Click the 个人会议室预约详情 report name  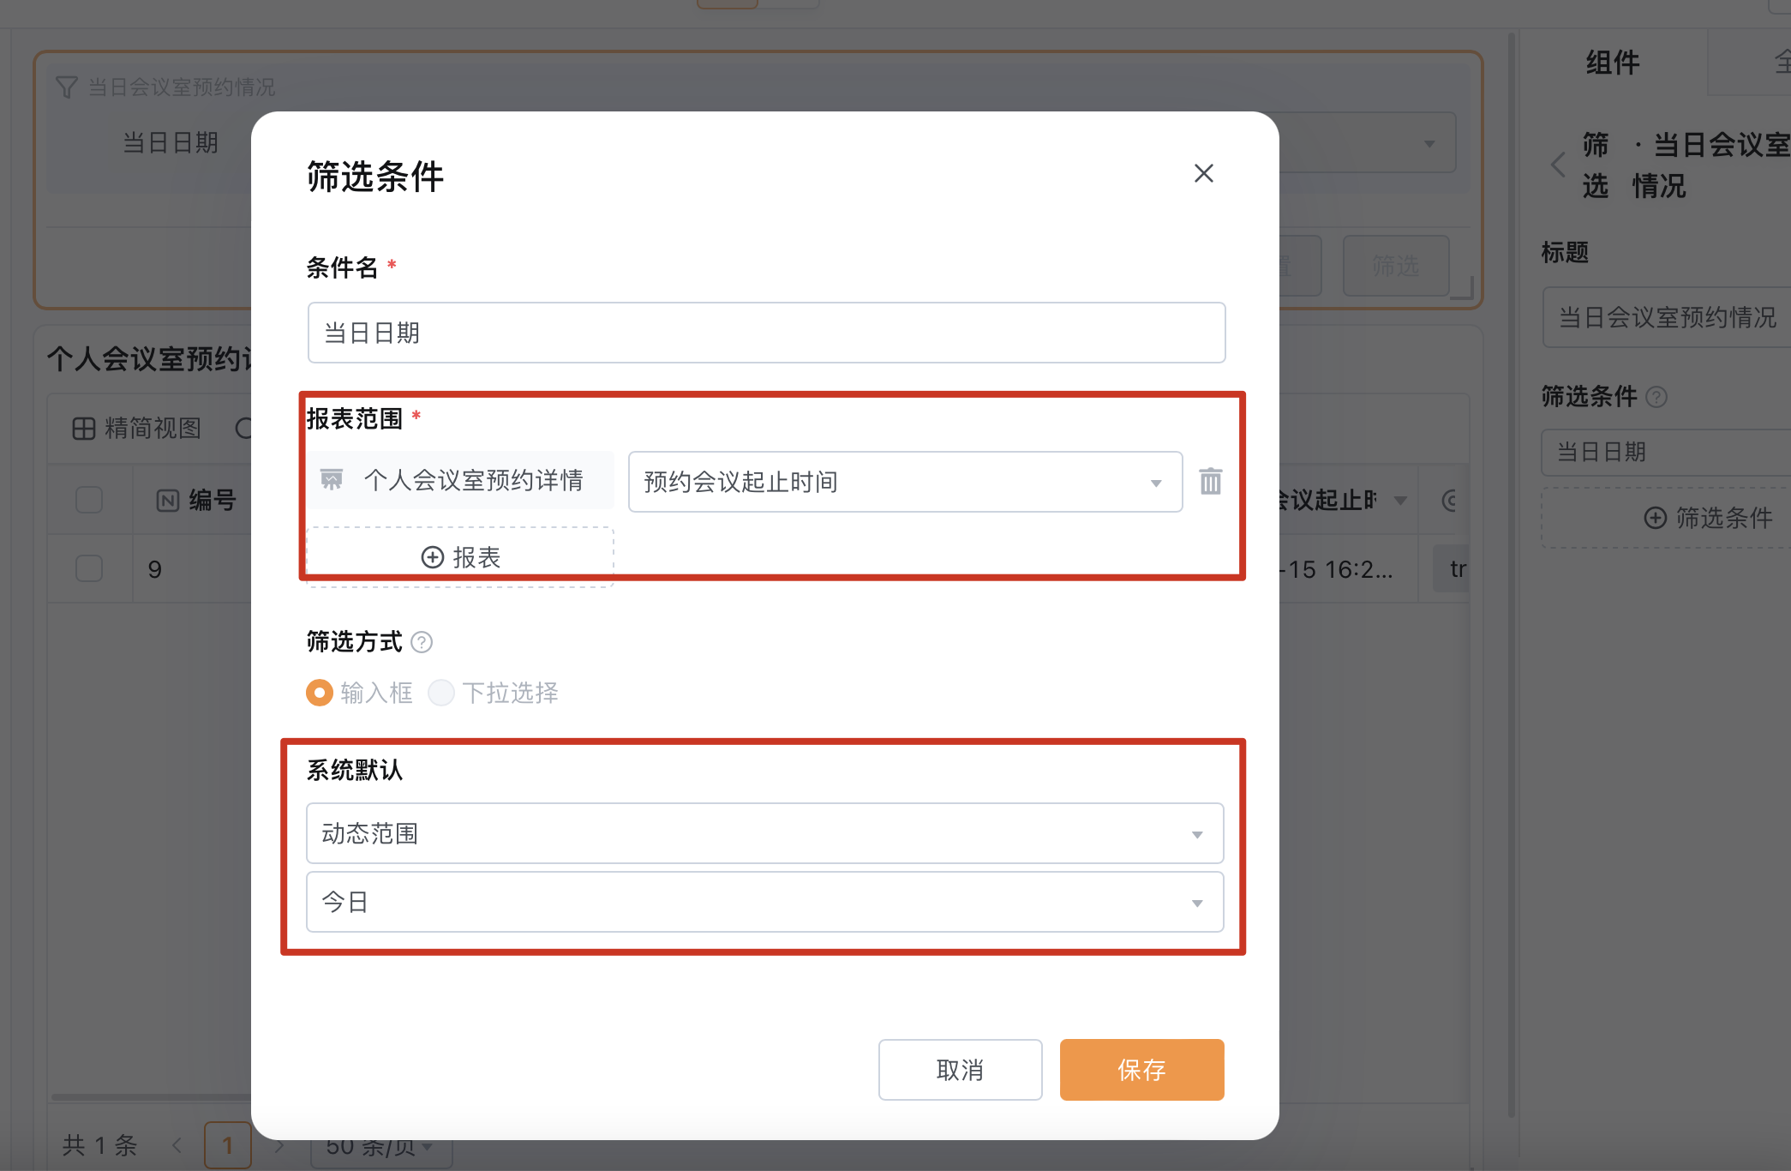point(473,480)
